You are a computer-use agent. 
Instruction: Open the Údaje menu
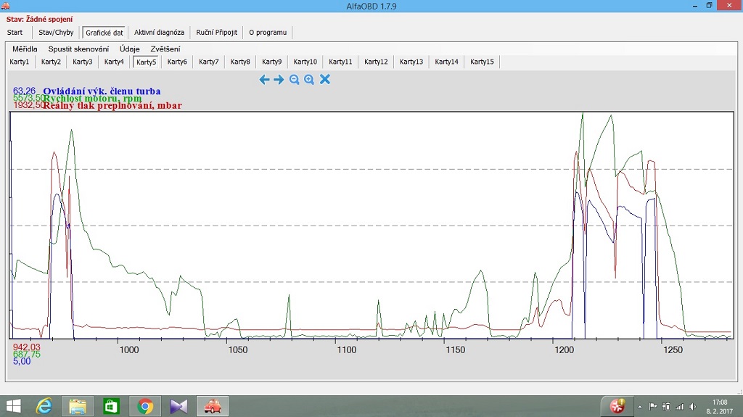tap(129, 49)
